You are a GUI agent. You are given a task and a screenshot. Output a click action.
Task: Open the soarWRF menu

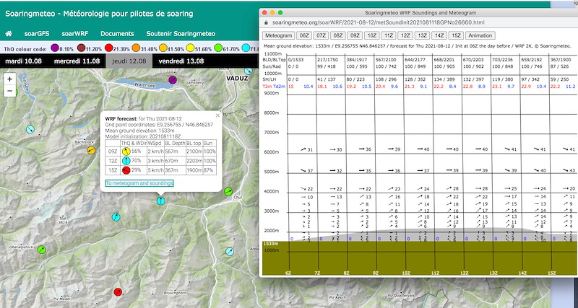pos(75,33)
